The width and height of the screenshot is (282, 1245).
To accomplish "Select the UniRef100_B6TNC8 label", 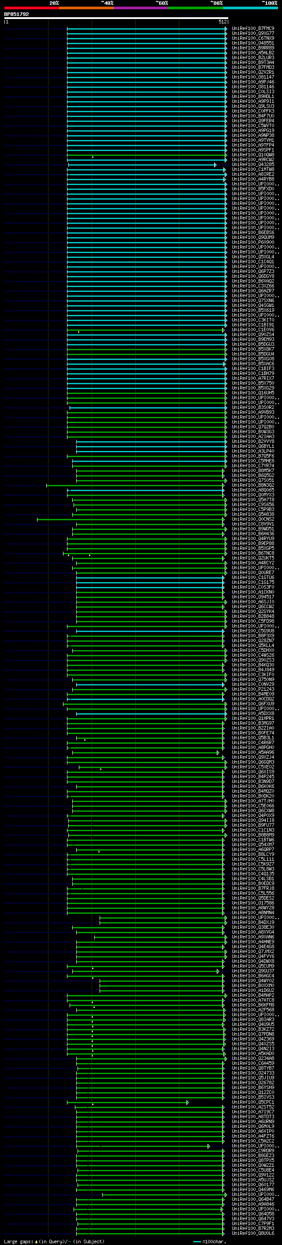I will (x=253, y=553).
